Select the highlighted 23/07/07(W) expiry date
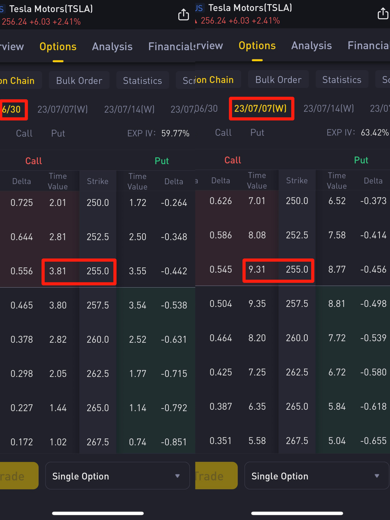Image resolution: width=390 pixels, height=520 pixels. tap(260, 108)
